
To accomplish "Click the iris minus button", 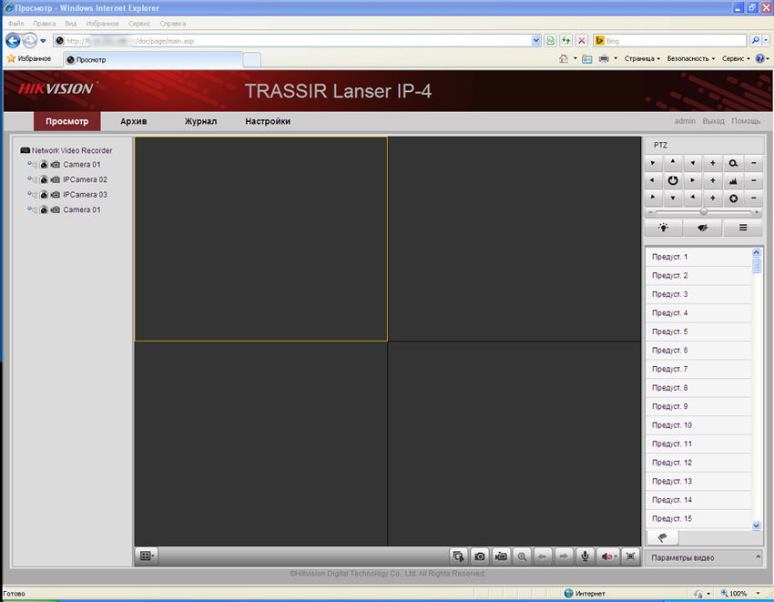I will pos(753,199).
